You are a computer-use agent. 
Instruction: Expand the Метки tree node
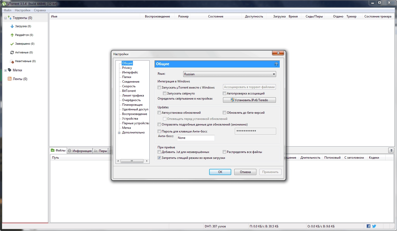point(5,70)
